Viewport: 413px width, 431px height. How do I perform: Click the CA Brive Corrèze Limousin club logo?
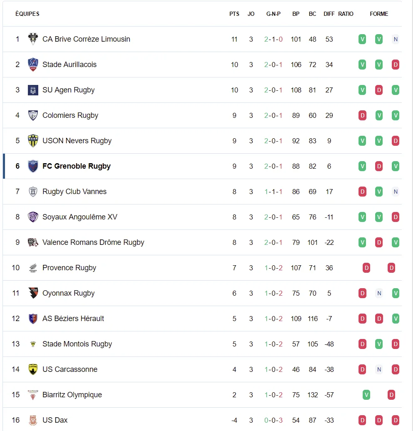tap(33, 39)
